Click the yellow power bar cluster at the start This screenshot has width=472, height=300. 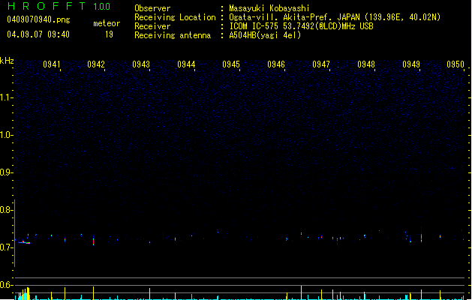coord(24,294)
